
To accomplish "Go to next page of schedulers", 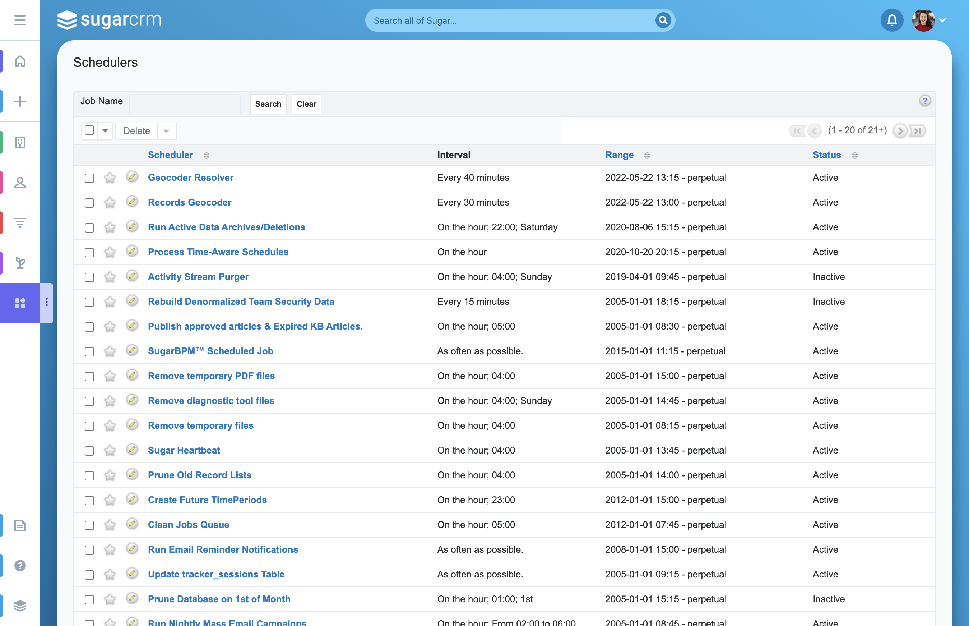I will point(900,130).
